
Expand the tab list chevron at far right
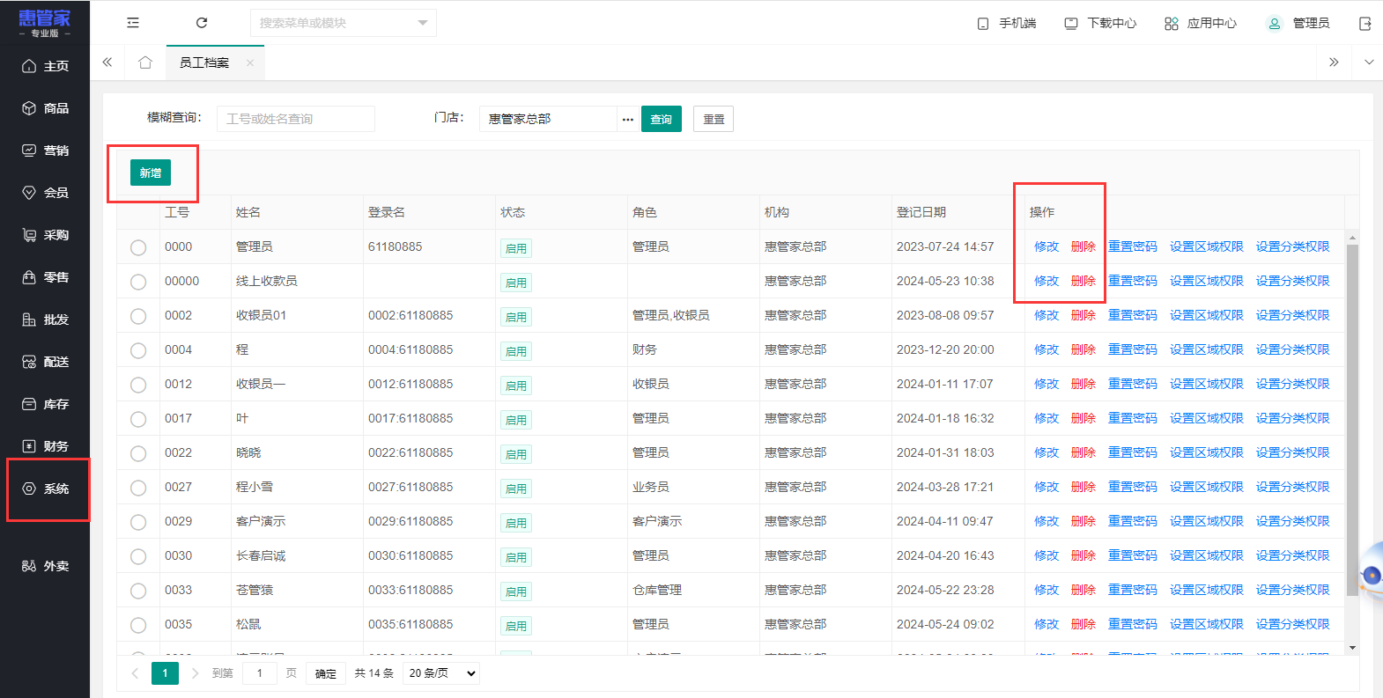(1368, 62)
